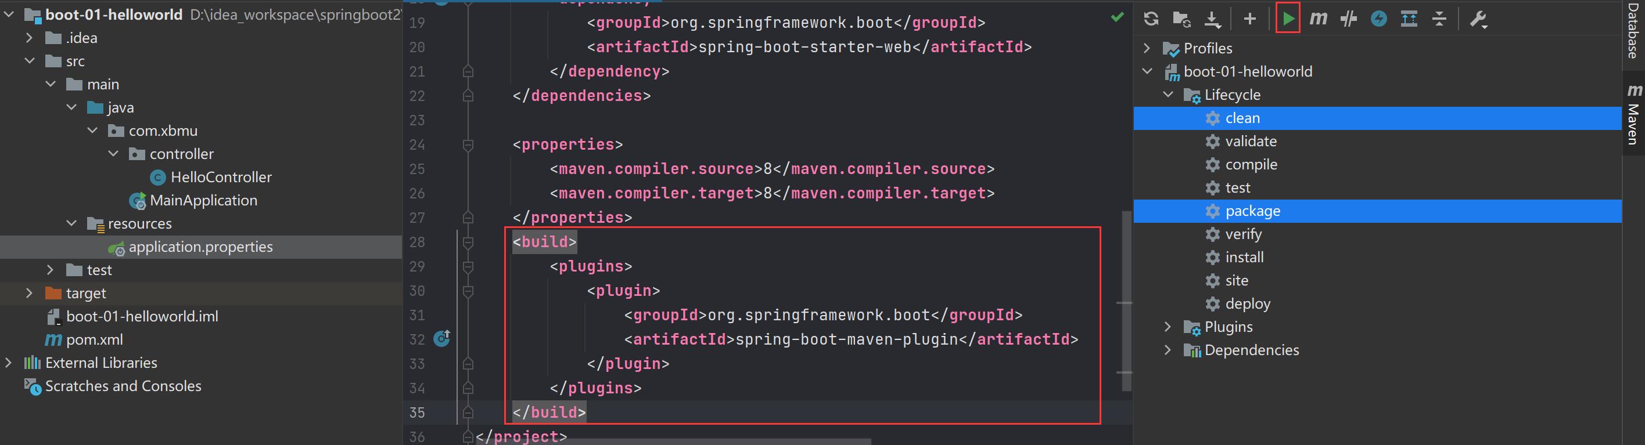The width and height of the screenshot is (1645, 445).
Task: Open Maven settings wrench icon
Action: [x=1478, y=19]
